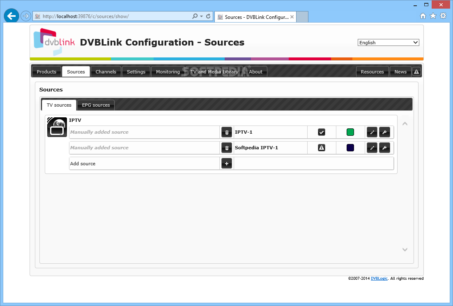
Task: Follow the DVBLogic footer link
Action: coord(379,278)
